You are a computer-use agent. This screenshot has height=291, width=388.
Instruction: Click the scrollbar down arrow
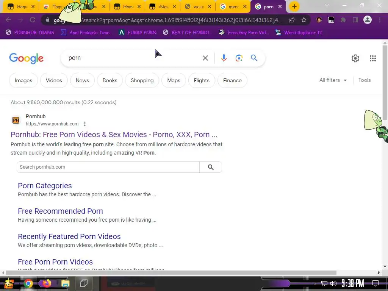[x=385, y=266]
